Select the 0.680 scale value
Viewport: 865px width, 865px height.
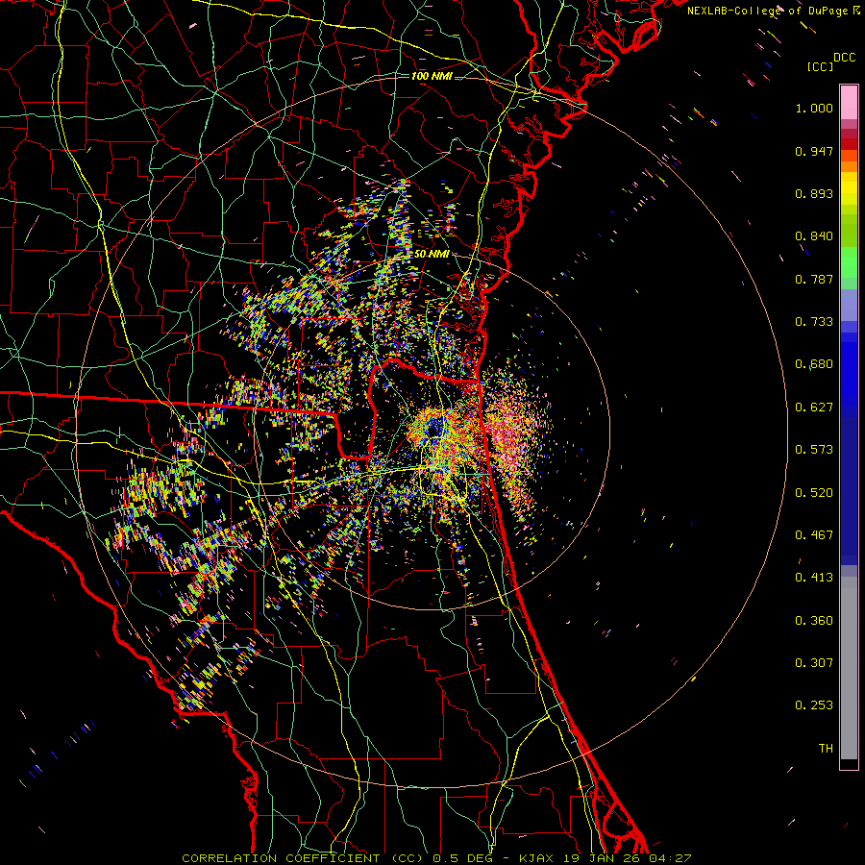point(814,364)
